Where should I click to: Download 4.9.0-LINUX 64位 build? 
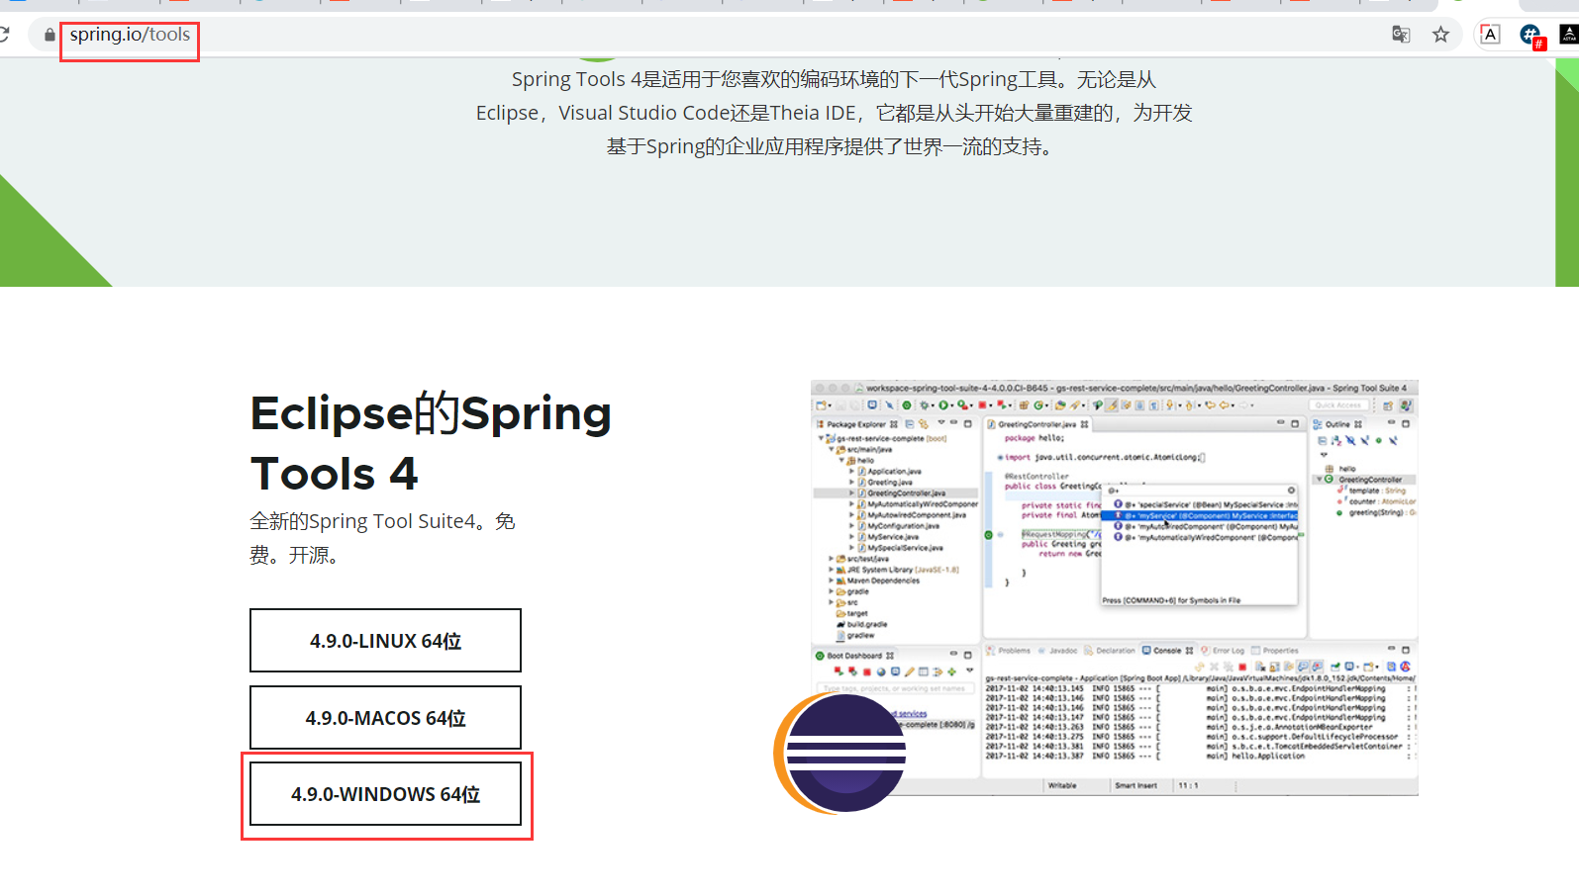click(x=385, y=641)
